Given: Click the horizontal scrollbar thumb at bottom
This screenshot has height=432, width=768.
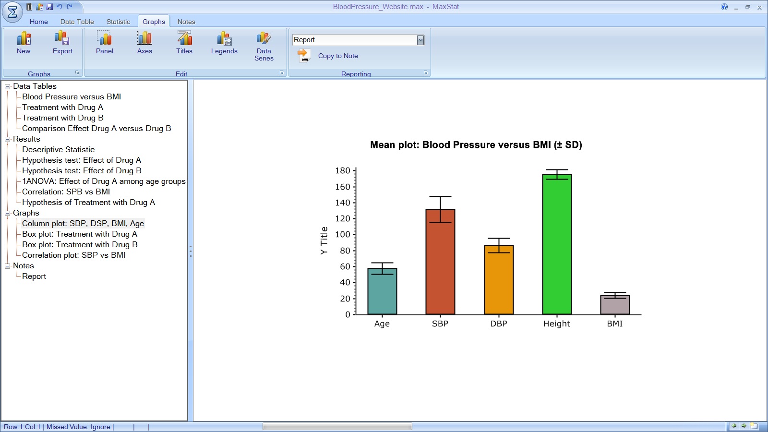Looking at the screenshot, I should [x=337, y=427].
